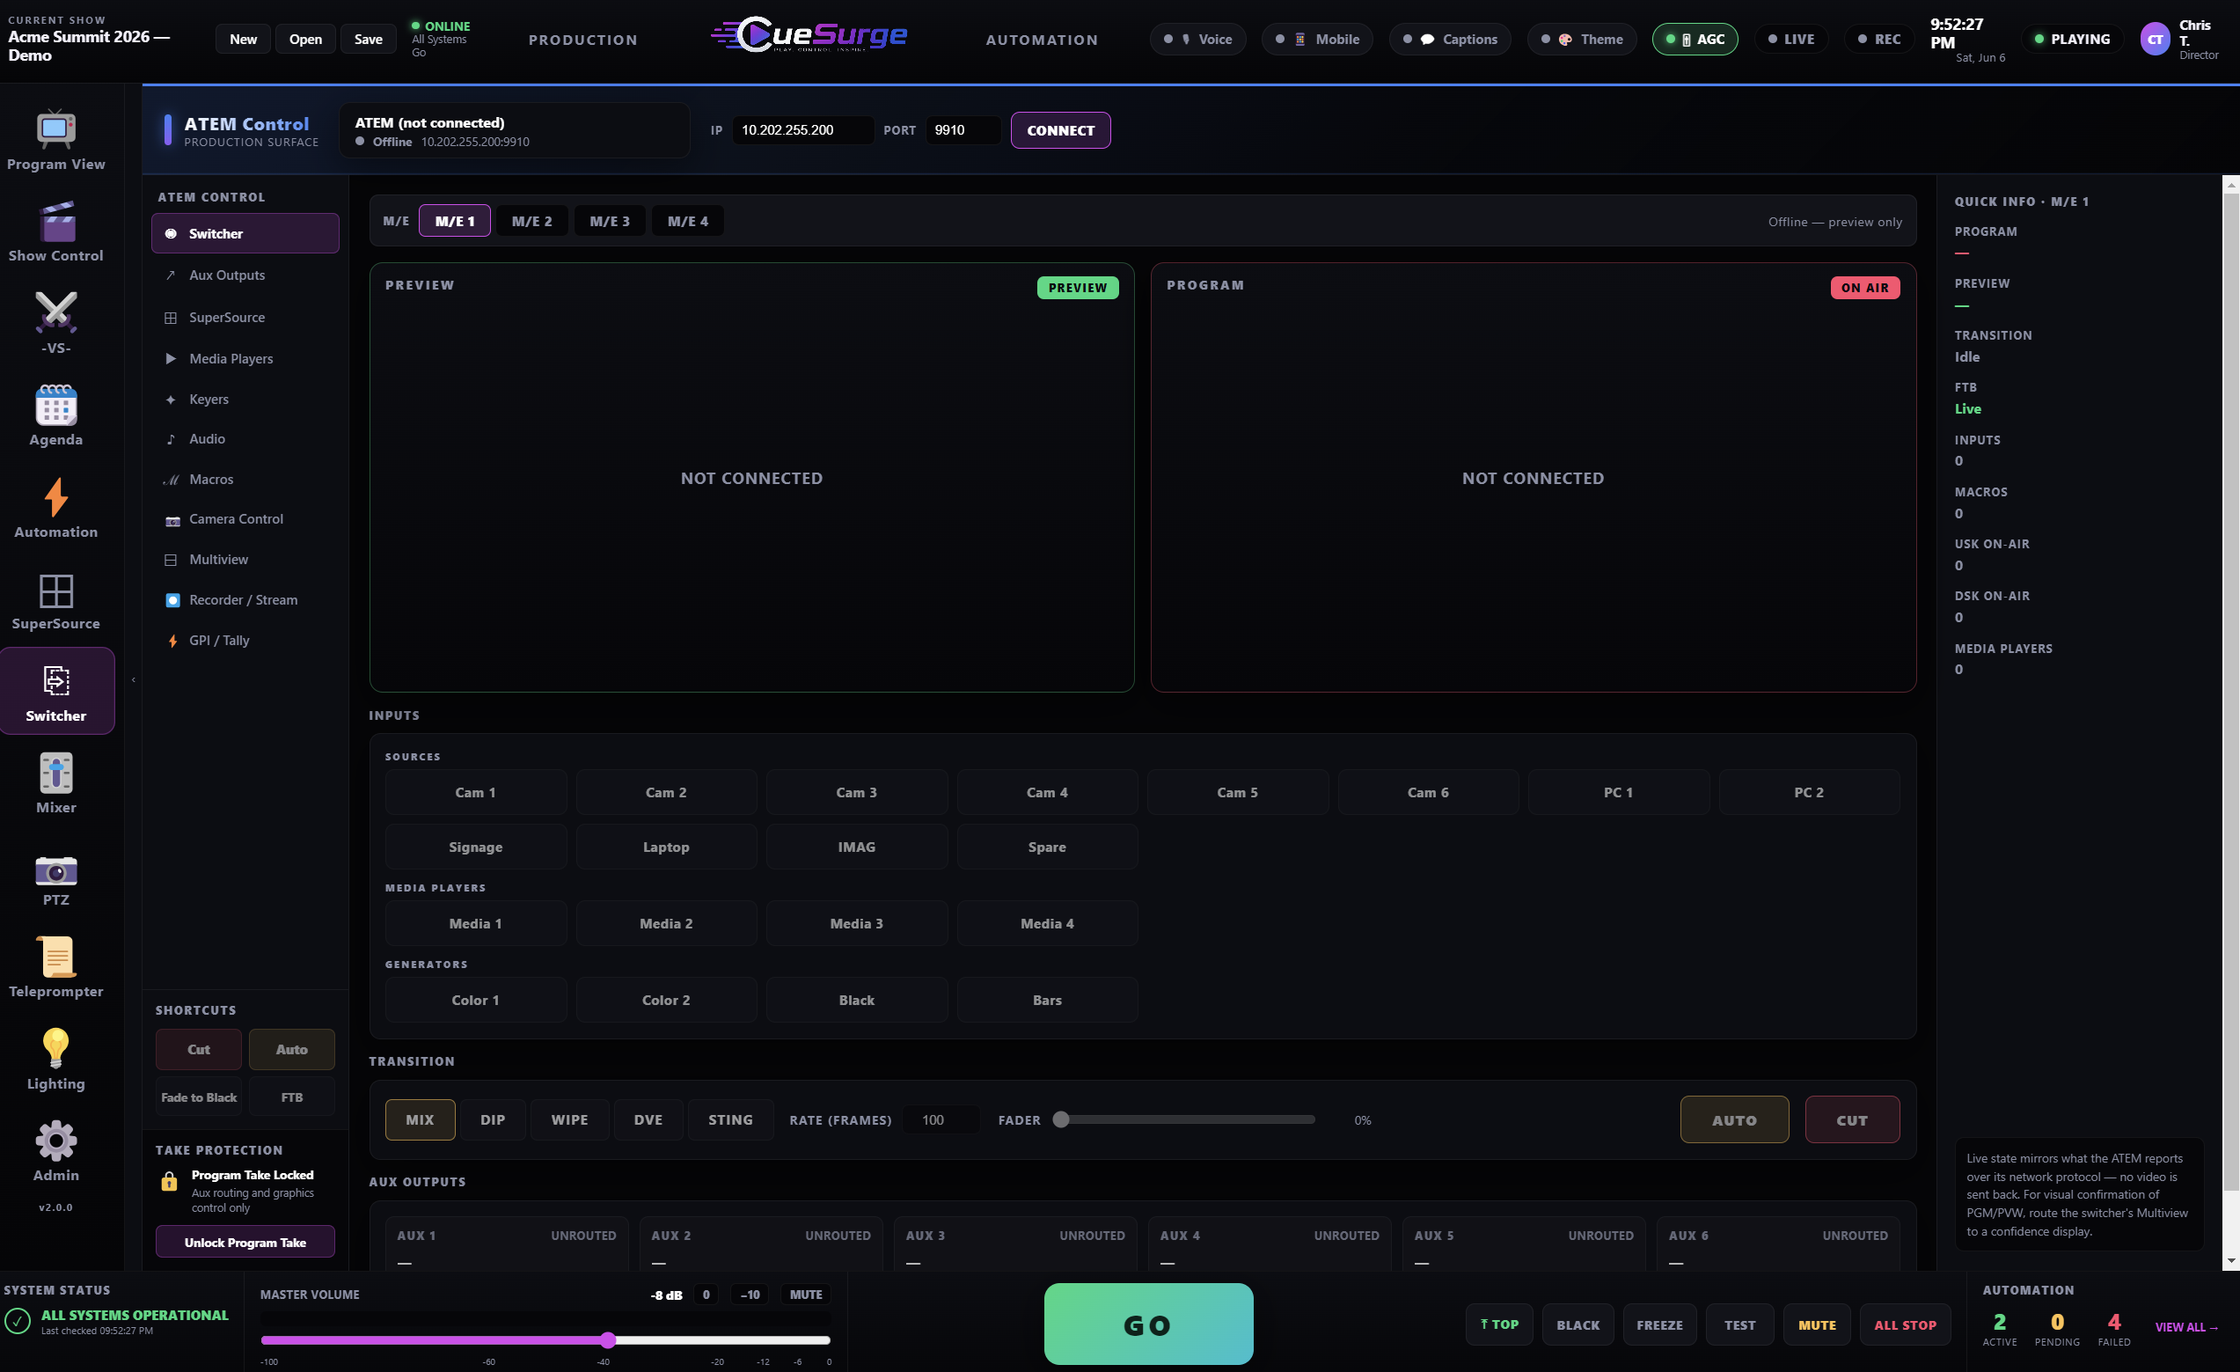Open SuperSource in ATEM Control list
Screen dimensions: 2240x1372
tap(245, 318)
